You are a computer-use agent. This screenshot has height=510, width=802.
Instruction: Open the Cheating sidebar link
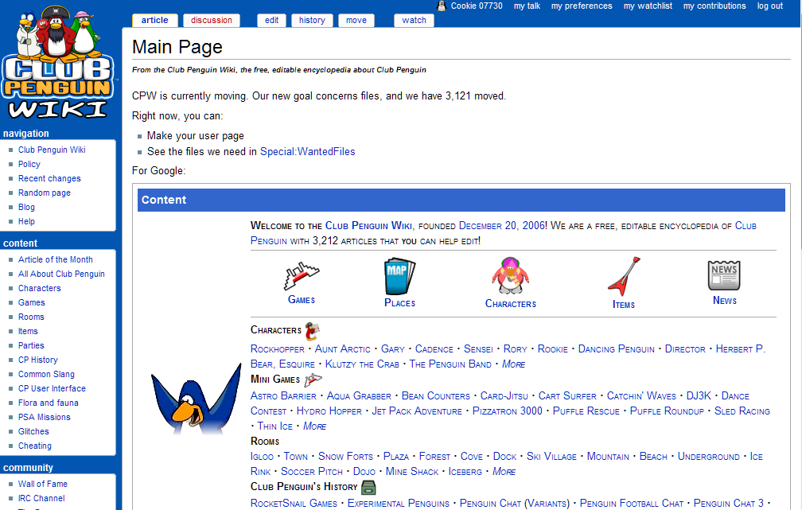[x=35, y=446]
